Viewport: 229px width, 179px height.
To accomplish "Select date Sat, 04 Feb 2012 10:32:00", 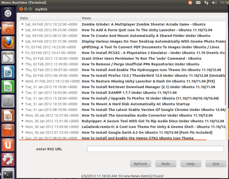I will [51, 24].
